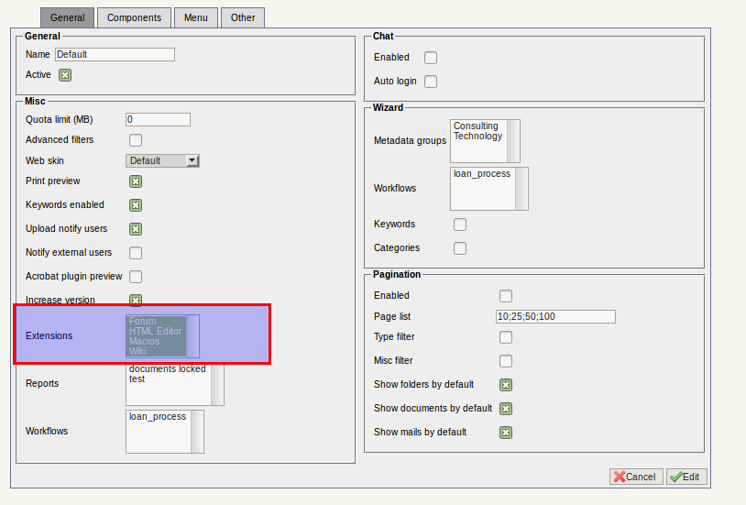Click the Quota limit input field
746x505 pixels.
click(x=158, y=119)
